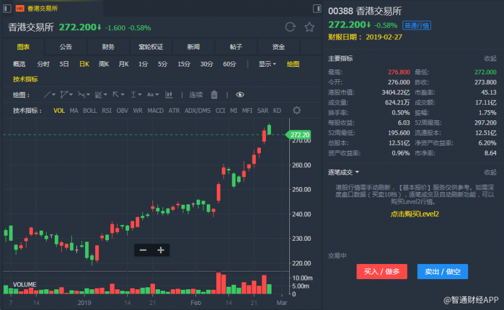This screenshot has height=310, width=504.
Task: Toggle the KD indicator
Action: click(x=277, y=111)
